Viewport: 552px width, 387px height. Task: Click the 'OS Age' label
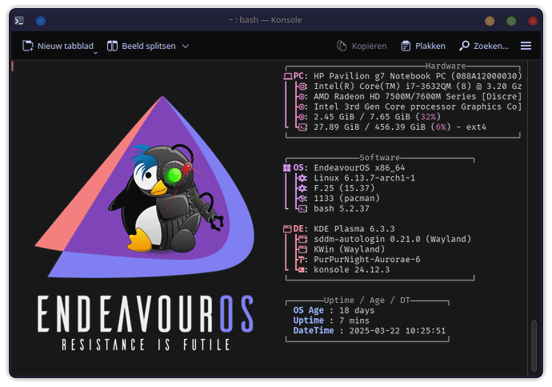(308, 311)
